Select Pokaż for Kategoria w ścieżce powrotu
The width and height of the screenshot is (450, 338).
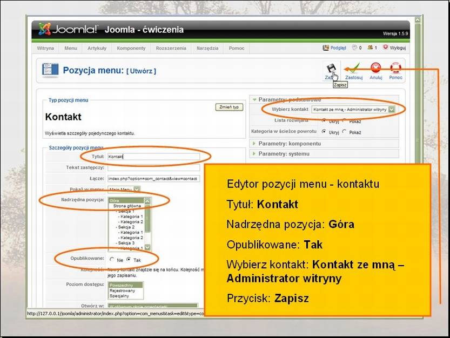pos(345,131)
